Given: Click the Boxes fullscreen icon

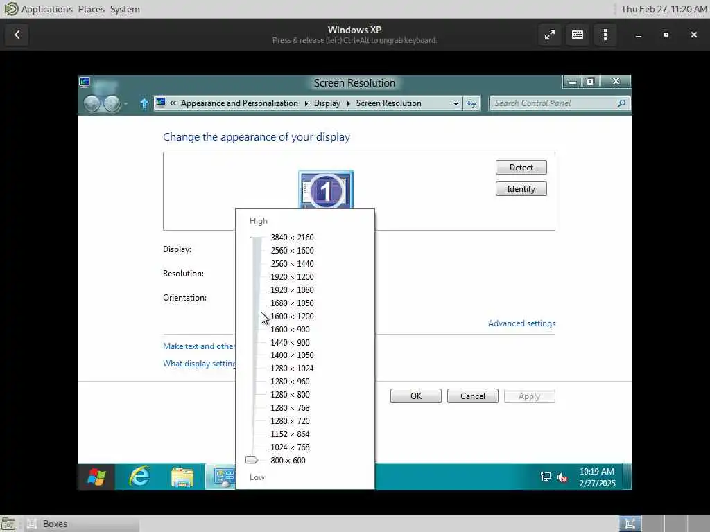Looking at the screenshot, I should coord(550,35).
